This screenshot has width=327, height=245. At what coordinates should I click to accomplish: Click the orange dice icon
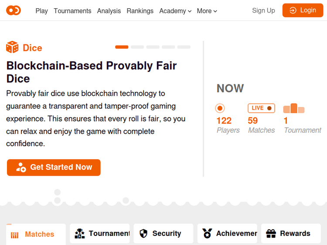pos(12,47)
